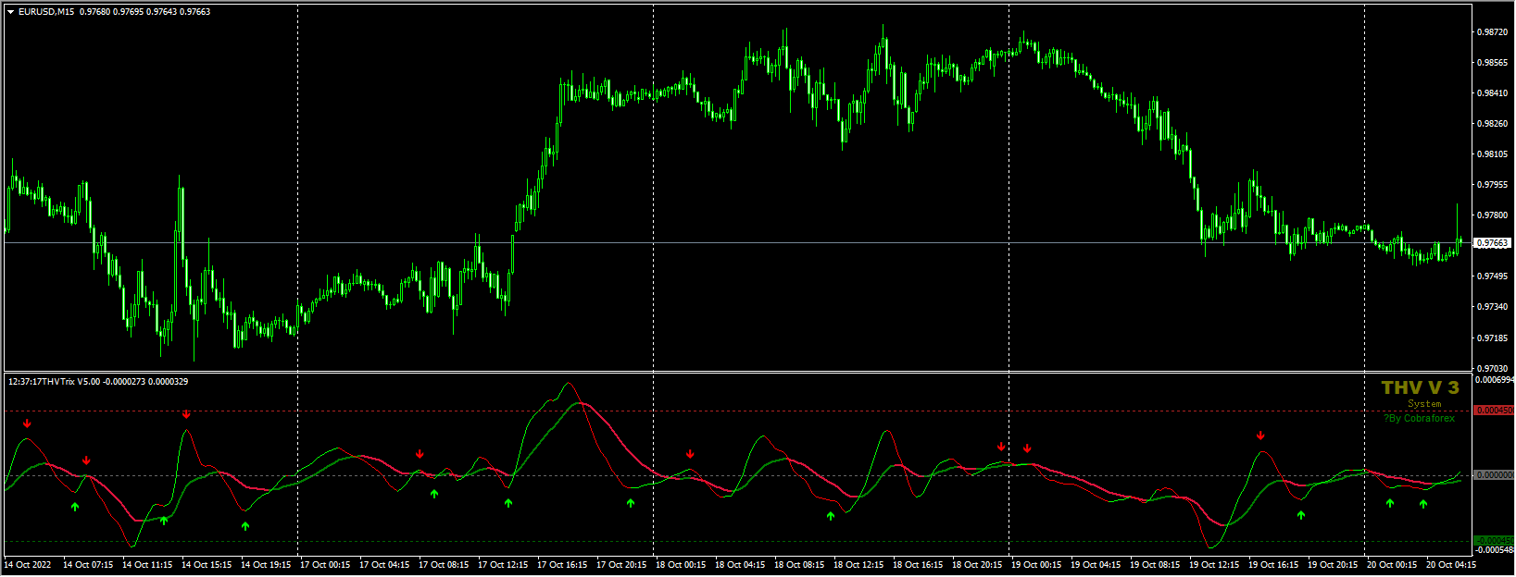1516x577 pixels.
Task: Click the 19 Oct 00:15 time axis label
Action: click(1036, 565)
